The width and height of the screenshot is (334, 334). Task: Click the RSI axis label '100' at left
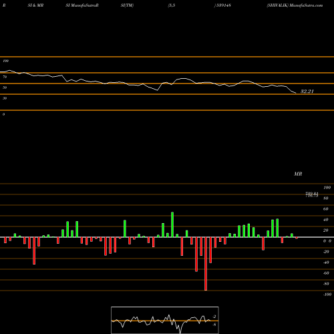(x=5, y=61)
